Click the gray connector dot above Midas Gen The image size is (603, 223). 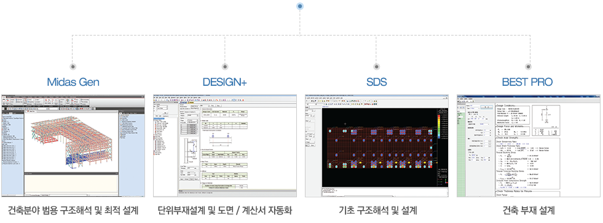click(x=73, y=66)
